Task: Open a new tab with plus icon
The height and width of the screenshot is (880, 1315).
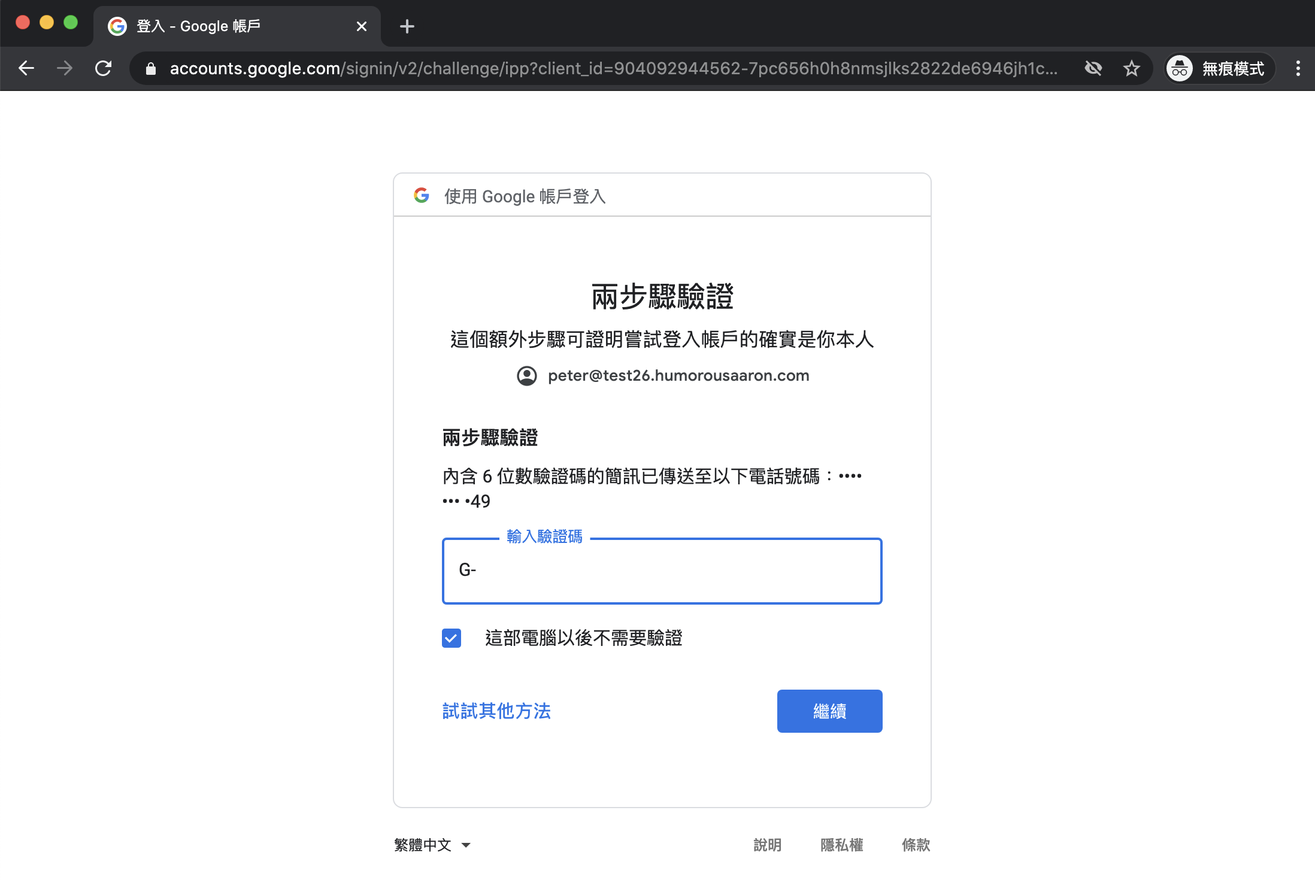Action: (x=407, y=26)
